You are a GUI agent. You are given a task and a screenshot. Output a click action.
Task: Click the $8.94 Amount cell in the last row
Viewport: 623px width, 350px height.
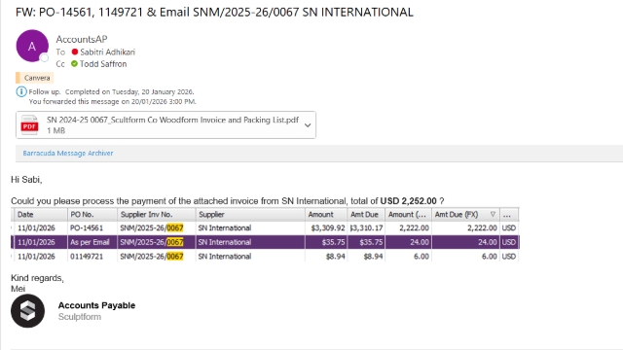(x=326, y=257)
